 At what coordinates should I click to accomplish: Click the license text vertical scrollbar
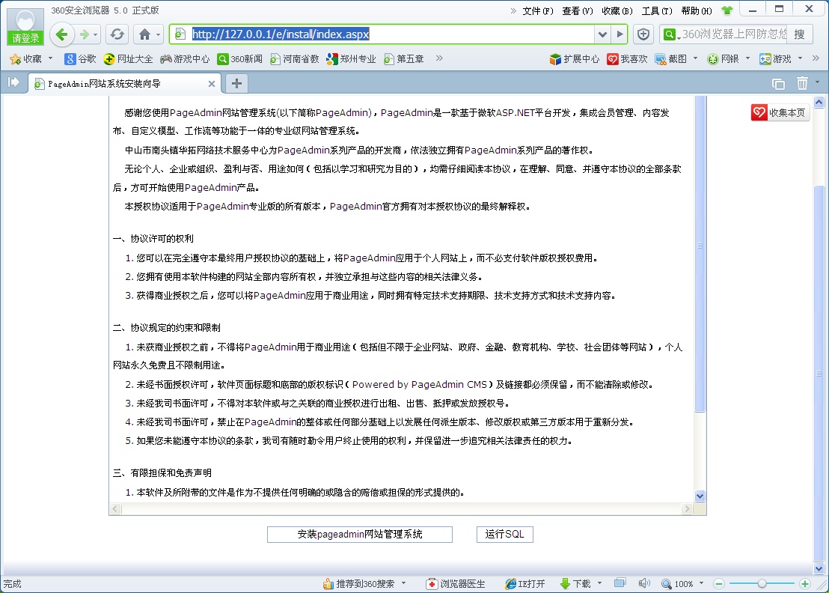point(700,254)
